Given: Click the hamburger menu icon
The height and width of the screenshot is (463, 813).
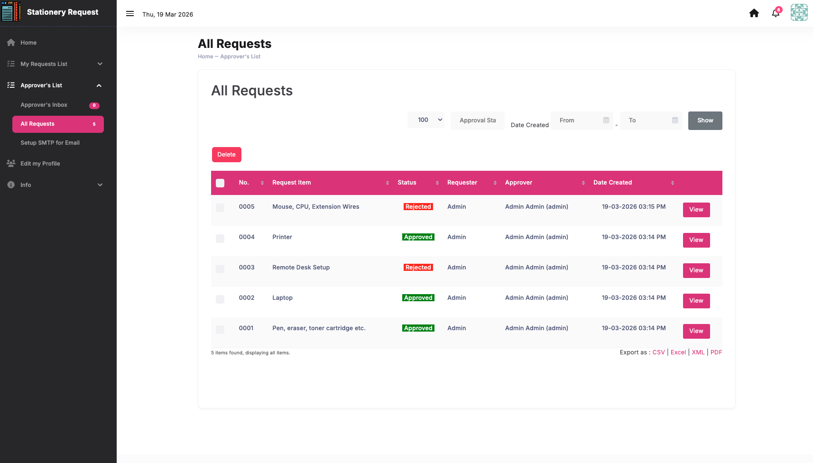Looking at the screenshot, I should point(130,14).
